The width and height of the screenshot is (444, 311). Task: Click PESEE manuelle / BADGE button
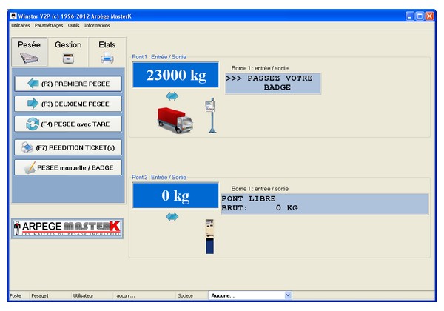tap(68, 168)
